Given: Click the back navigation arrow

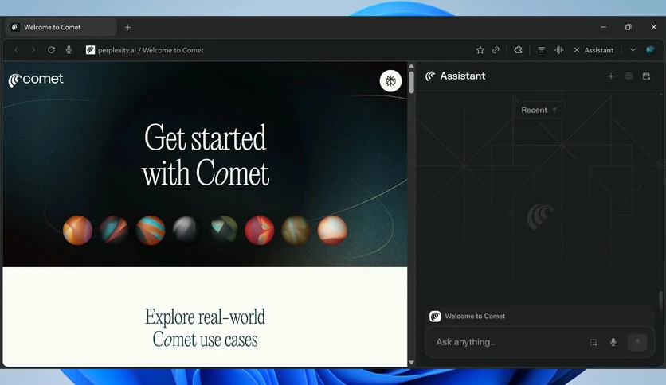Looking at the screenshot, I should [x=16, y=50].
